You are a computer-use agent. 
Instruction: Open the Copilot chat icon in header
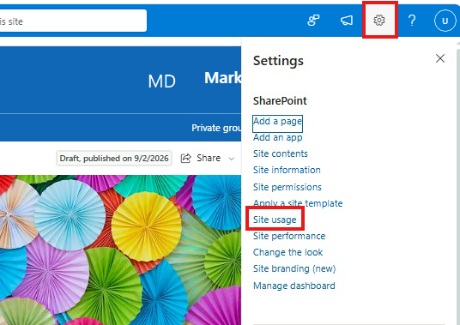[x=313, y=21]
